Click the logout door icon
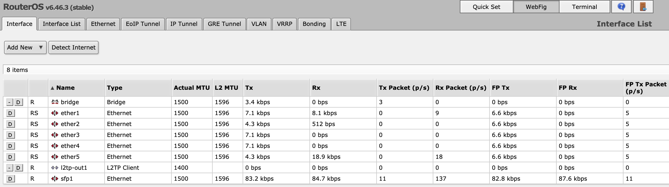The width and height of the screenshot is (669, 187). point(643,7)
